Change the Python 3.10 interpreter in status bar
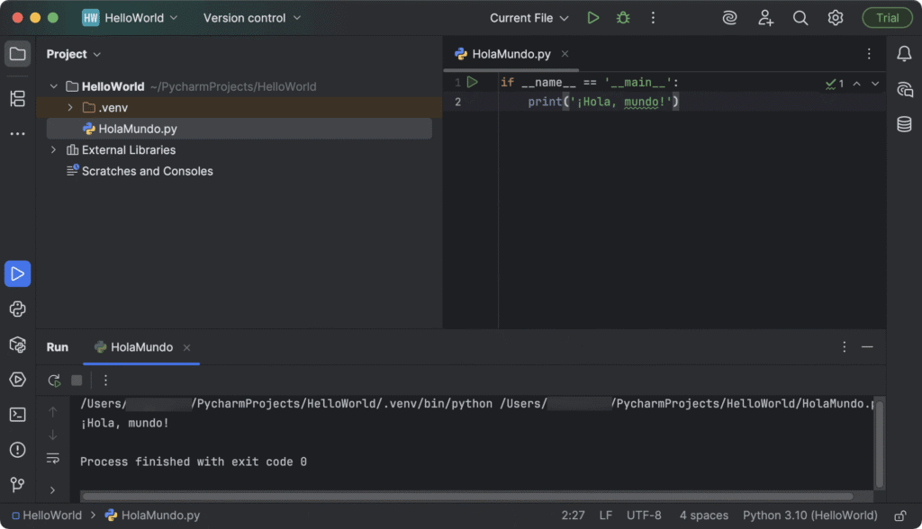The width and height of the screenshot is (922, 529). [809, 515]
